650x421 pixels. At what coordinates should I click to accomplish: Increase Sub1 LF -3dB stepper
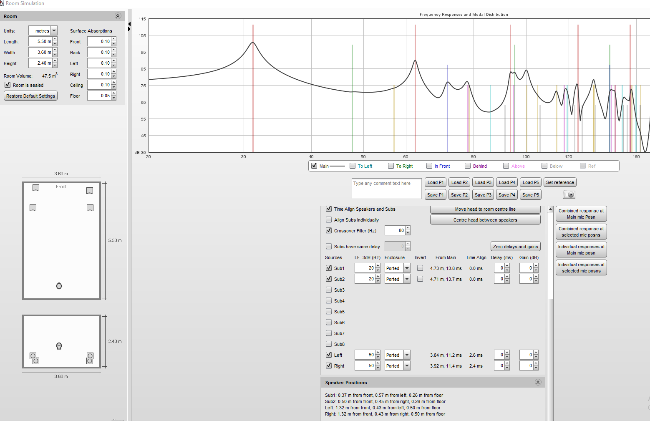[378, 266]
